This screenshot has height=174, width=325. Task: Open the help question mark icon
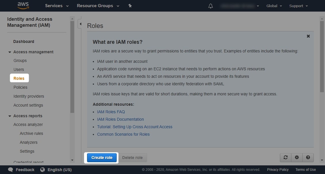(x=308, y=158)
